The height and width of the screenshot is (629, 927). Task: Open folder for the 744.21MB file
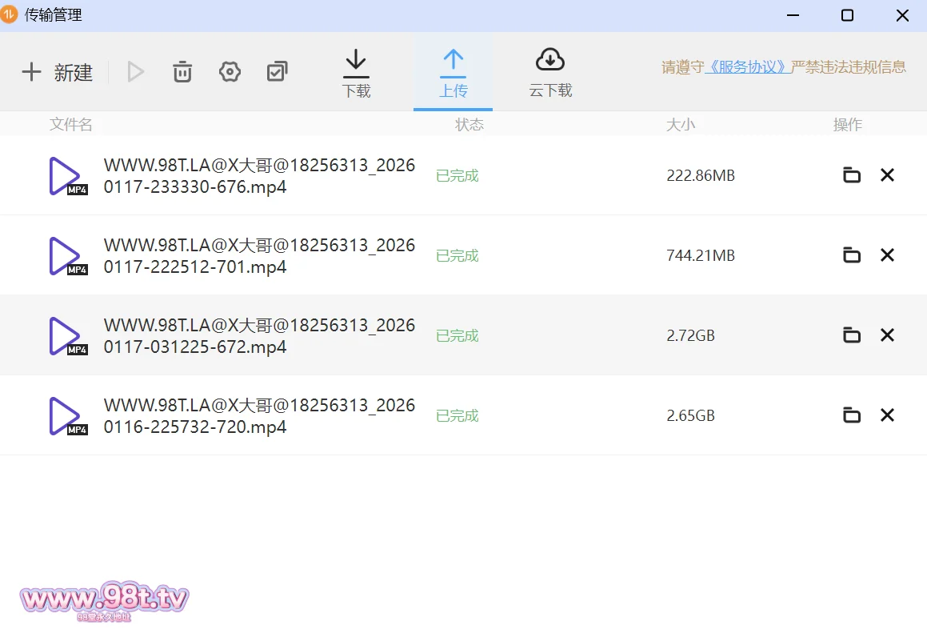(852, 255)
